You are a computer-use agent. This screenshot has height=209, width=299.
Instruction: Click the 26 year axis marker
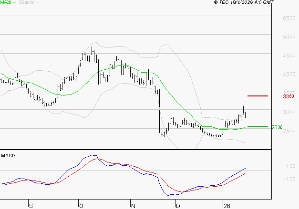click(x=227, y=206)
